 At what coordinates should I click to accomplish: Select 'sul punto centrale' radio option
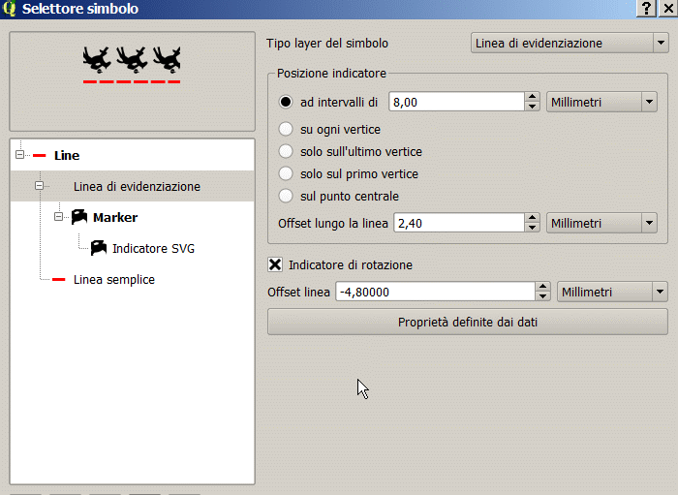tap(286, 196)
